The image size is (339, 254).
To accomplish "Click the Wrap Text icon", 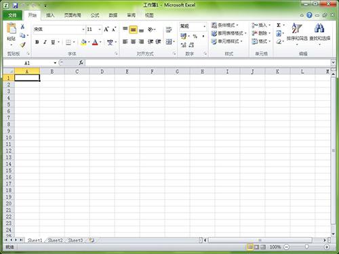I will (x=169, y=30).
